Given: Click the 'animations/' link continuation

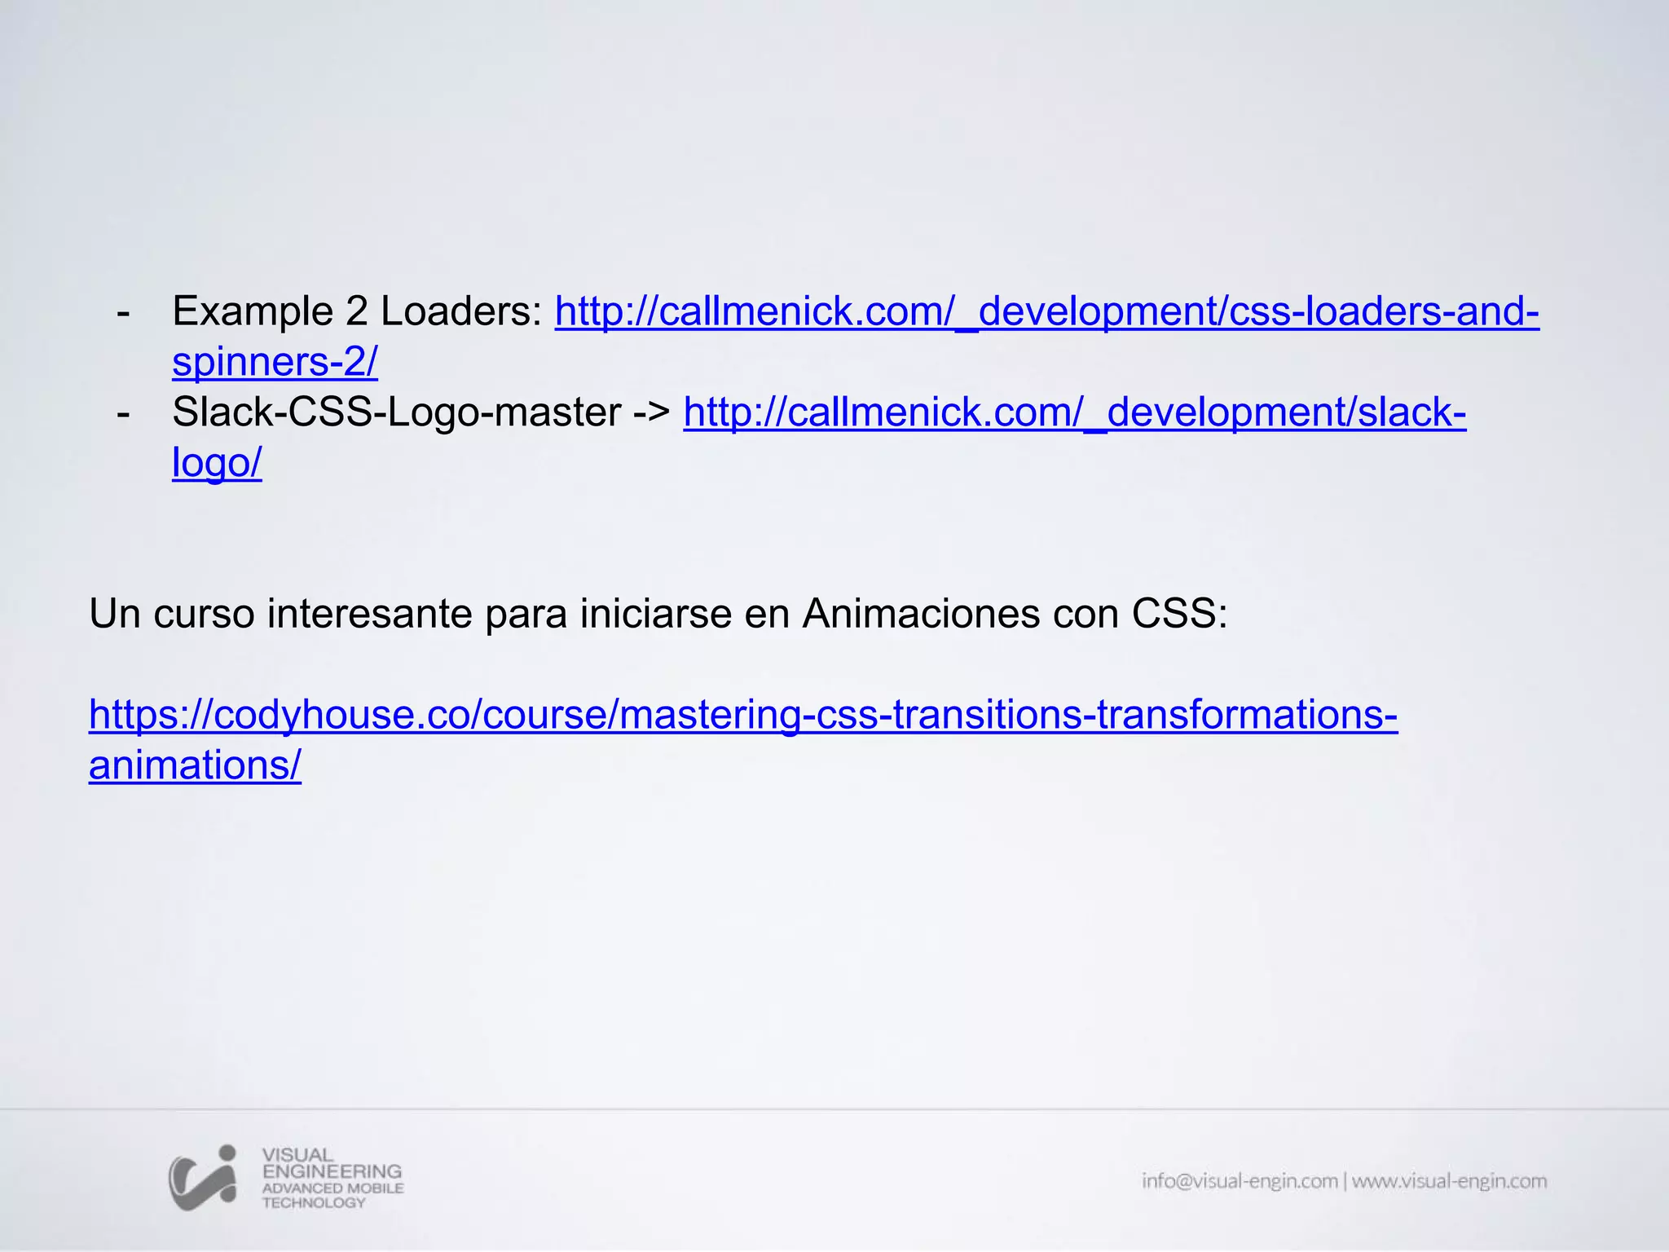Looking at the screenshot, I should pyautogui.click(x=195, y=765).
